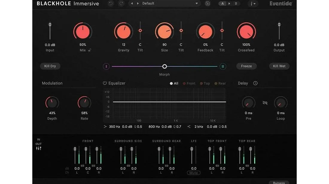Click the Feedback knob
The image size is (329, 184).
pyautogui.click(x=205, y=32)
